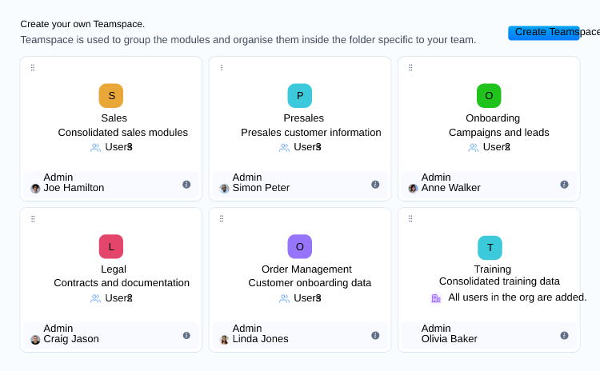Click info icon next to Anne Walker
This screenshot has width=600, height=371.
[x=564, y=185]
